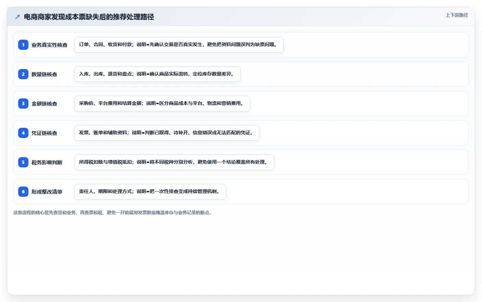Viewport: 482px width, 302px height.
Task: Select the heading 电商商家发现成本票缺失后的推荐处理路径
Action: coord(89,17)
